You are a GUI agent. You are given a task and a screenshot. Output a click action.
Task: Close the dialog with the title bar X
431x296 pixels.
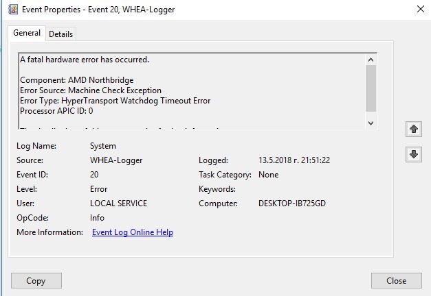click(420, 9)
